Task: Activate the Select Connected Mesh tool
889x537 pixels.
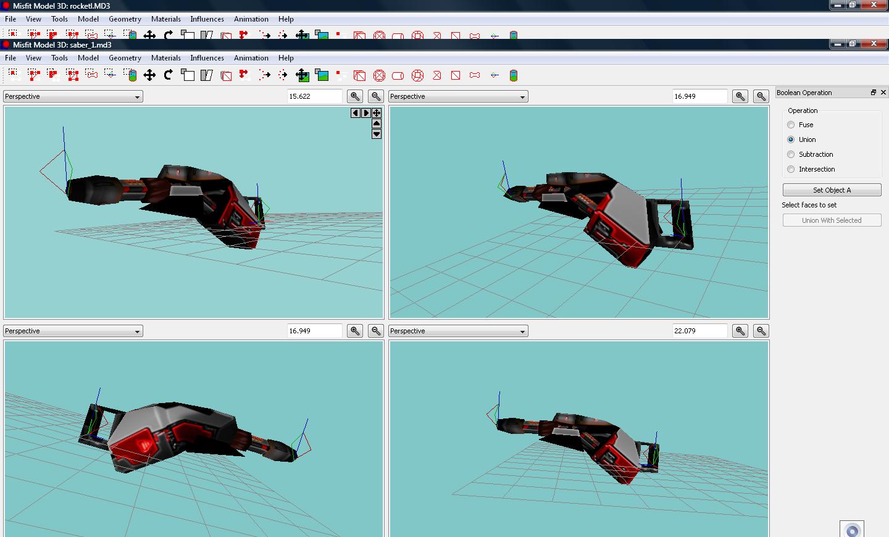Action: [x=53, y=75]
